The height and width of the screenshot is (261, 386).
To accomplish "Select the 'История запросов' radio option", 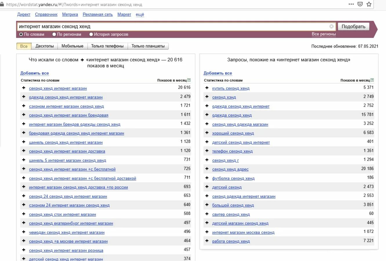I will tap(91, 34).
